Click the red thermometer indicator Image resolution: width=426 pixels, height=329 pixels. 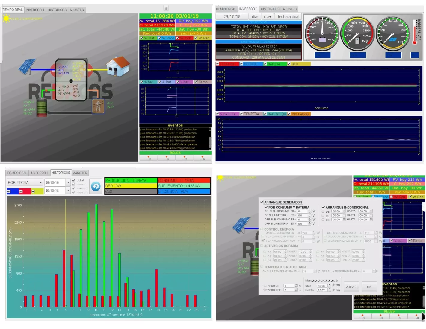[415, 32]
